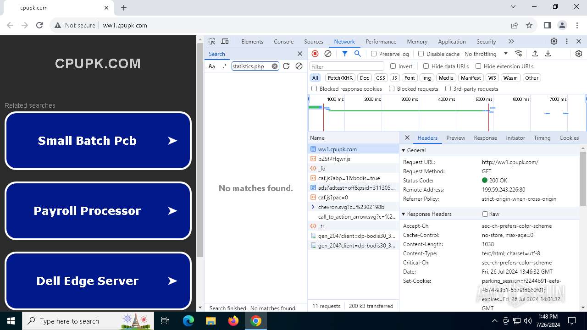
Task: Open the No throttling dropdown
Action: [486, 54]
